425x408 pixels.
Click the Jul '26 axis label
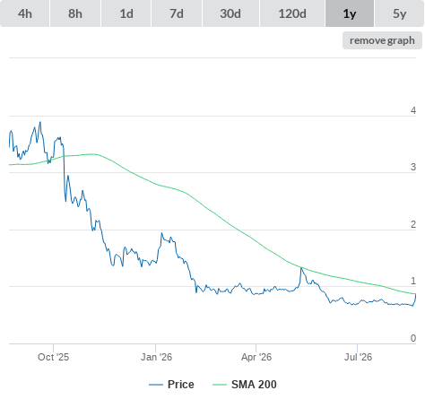pos(358,357)
